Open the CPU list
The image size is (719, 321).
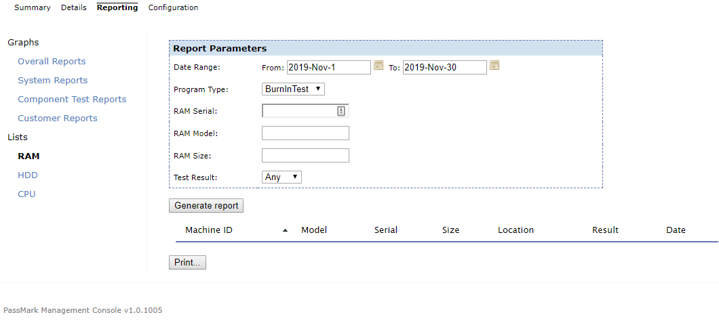tap(26, 194)
